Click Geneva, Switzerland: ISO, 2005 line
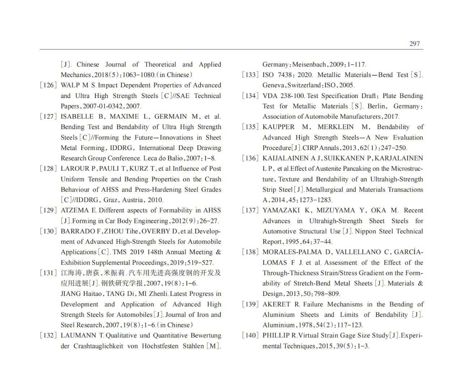Image resolution: width=463 pixels, height=366 pixels. [x=309, y=85]
